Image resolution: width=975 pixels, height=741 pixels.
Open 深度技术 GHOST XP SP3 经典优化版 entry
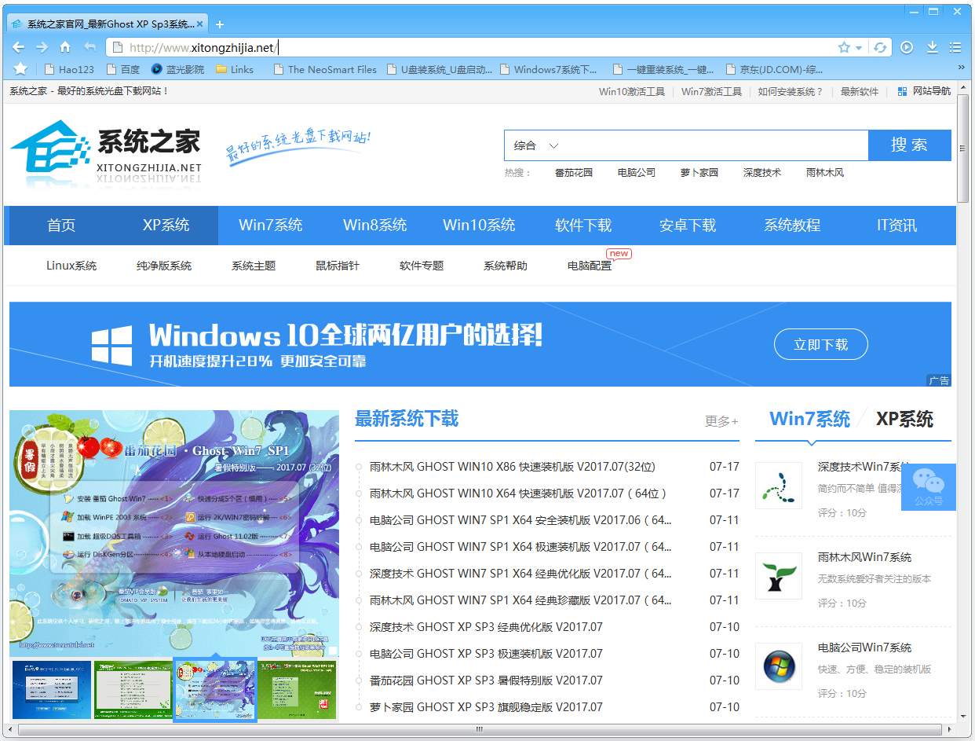tap(486, 627)
